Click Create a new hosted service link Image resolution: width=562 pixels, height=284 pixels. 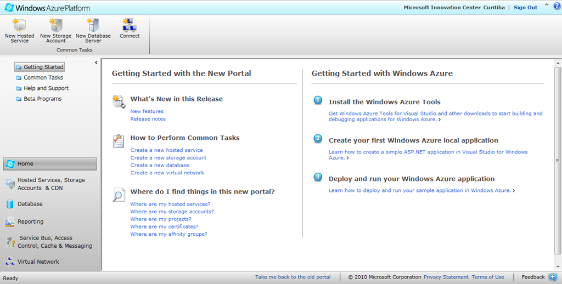click(x=167, y=150)
